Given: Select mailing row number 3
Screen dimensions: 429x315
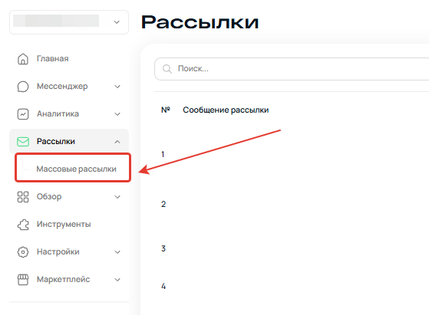Looking at the screenshot, I should pos(163,248).
